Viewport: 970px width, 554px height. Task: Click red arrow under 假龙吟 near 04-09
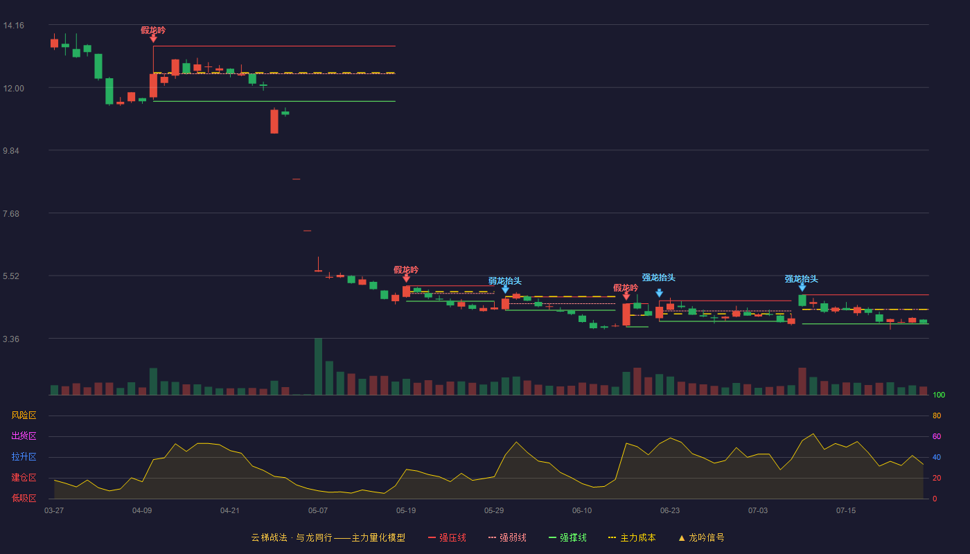(x=153, y=39)
